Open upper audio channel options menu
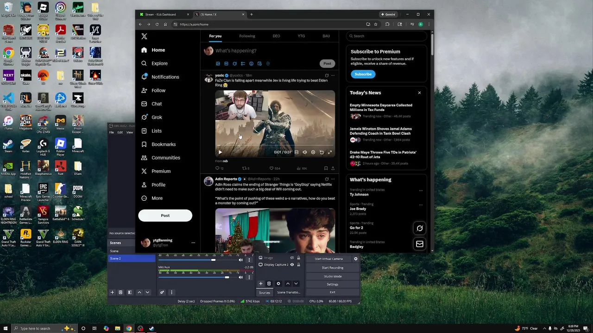This screenshot has width=593, height=333. click(249, 260)
